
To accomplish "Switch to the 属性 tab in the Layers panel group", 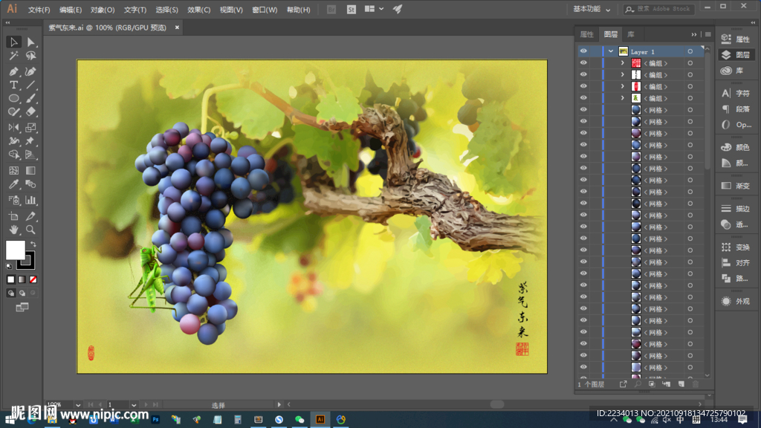I will click(587, 34).
